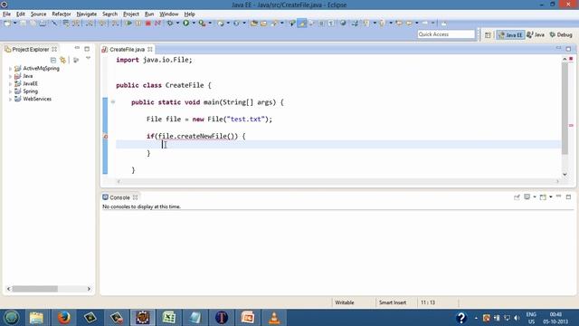Click the Suspend debug toolbar icon
579x326 pixels.
tap(138, 23)
